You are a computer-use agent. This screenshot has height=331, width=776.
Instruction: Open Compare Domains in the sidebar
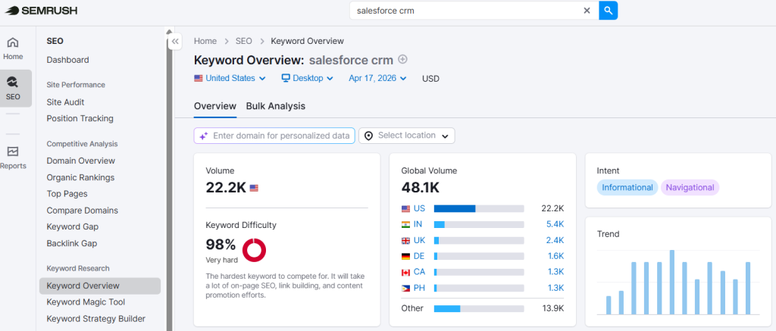pos(82,211)
